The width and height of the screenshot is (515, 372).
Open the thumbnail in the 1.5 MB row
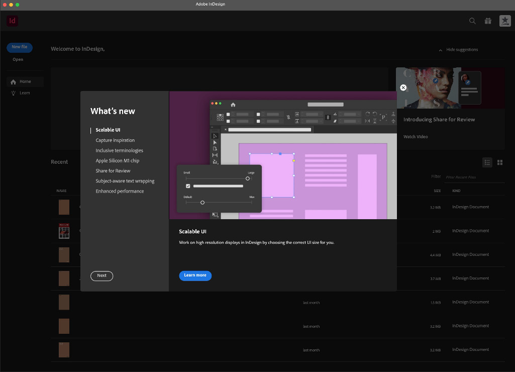64,302
